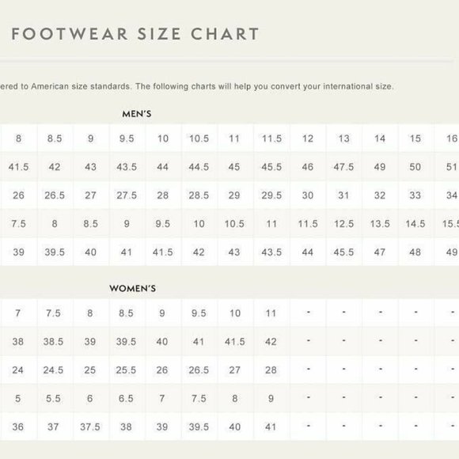Screen dimensions: 459x459
Task: Select the Women's 11 above 42
Action: [271, 313]
